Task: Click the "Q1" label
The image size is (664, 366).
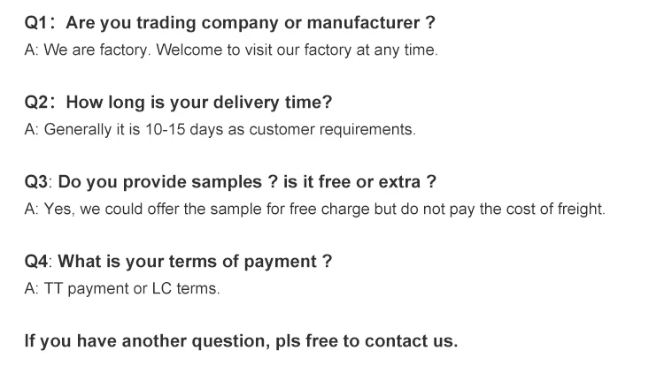Action: pos(39,22)
